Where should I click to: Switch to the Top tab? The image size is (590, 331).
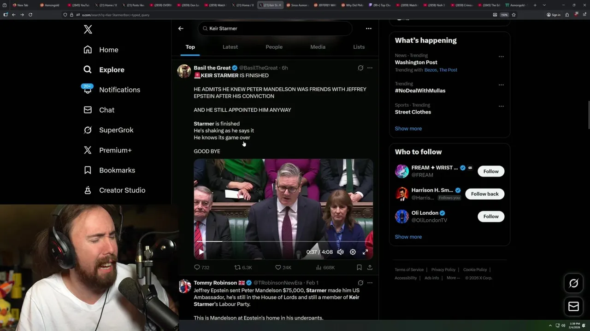coord(190,47)
